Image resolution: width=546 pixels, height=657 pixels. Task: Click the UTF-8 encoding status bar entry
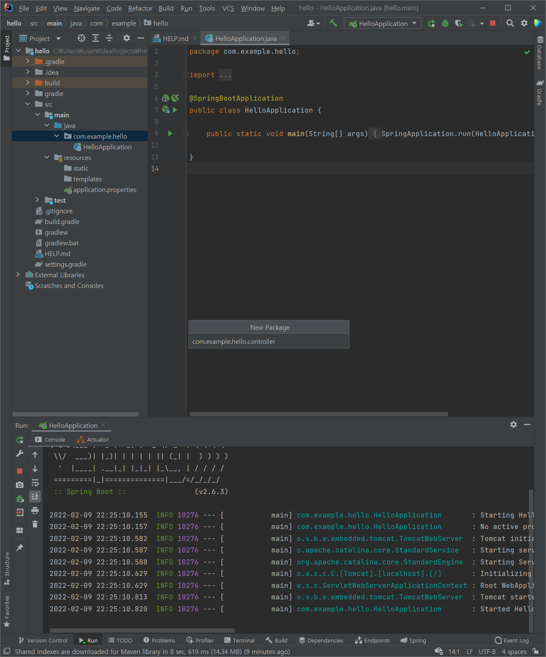487,651
